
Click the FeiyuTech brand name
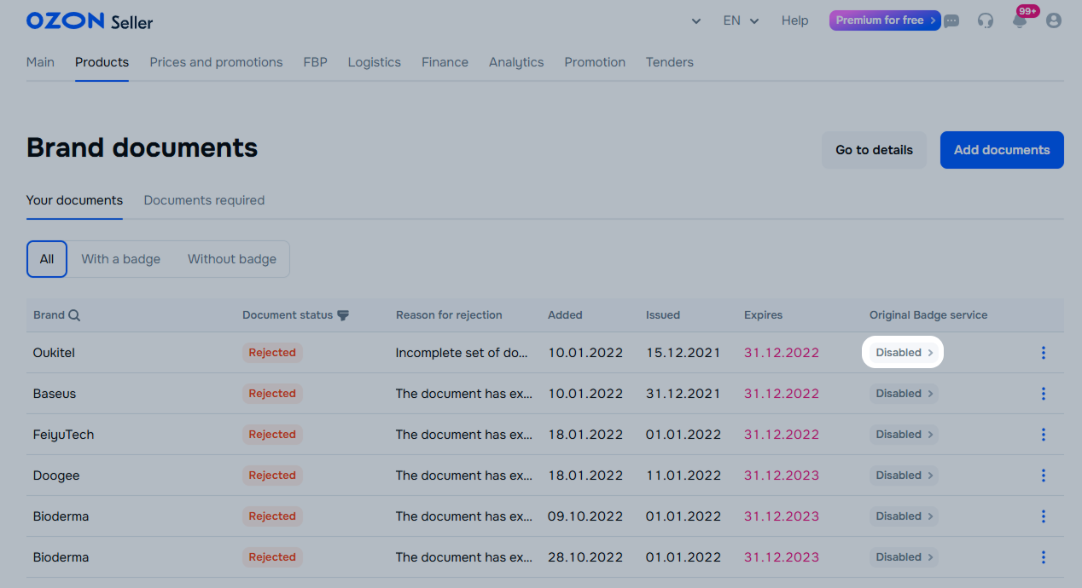(x=63, y=435)
